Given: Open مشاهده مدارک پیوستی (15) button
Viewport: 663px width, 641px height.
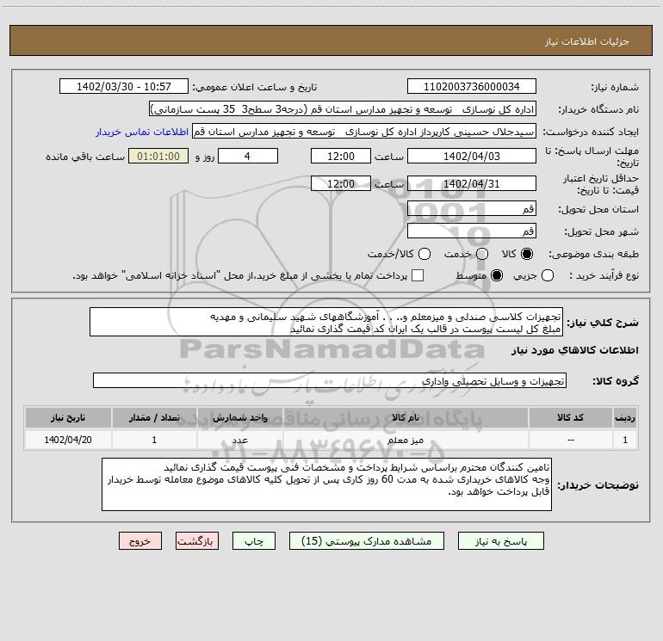Looking at the screenshot, I should 367,541.
